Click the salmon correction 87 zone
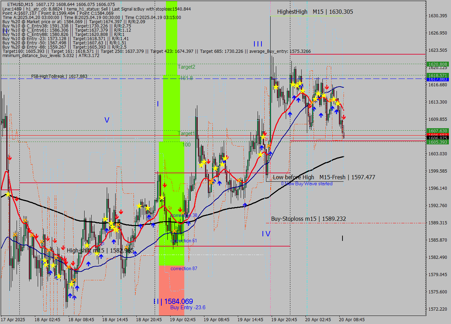The height and width of the screenshot is (324, 451). coord(172,282)
